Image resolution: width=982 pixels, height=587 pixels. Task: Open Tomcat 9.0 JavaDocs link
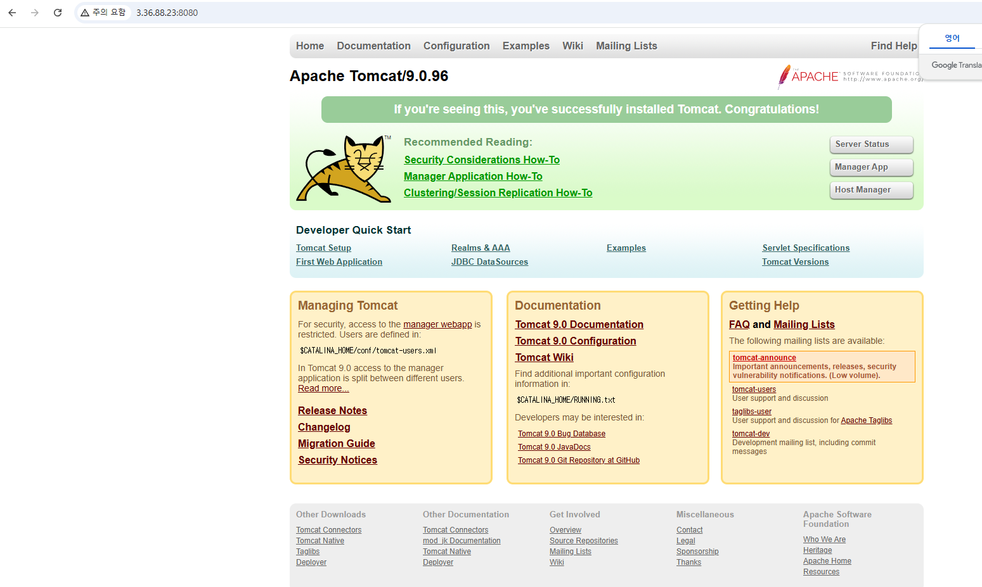tap(554, 447)
